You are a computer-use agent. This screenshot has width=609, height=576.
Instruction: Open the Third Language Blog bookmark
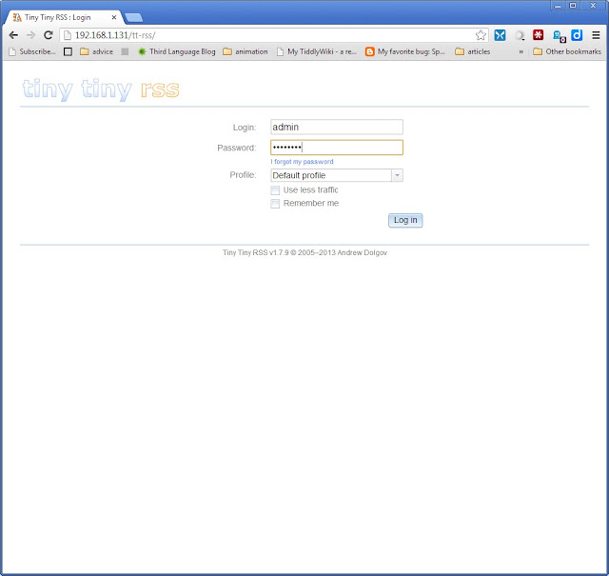[x=177, y=51]
